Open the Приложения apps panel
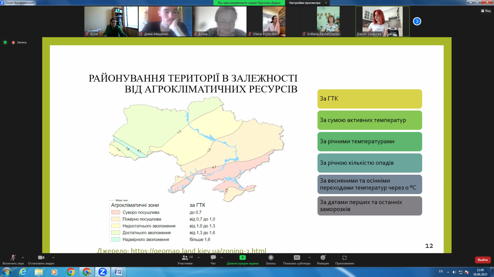Screen dimensions: 494x277 pos(344,260)
